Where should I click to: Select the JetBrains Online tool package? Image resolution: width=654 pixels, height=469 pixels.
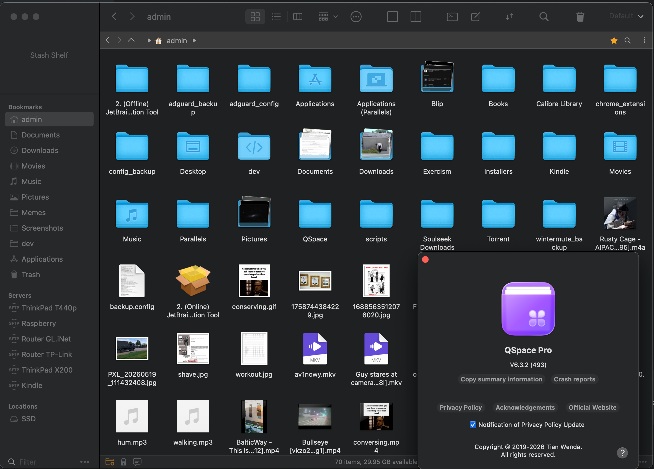tap(193, 291)
